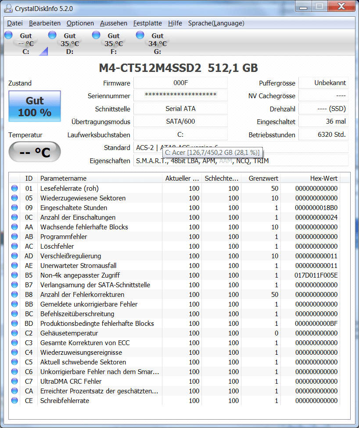Click the hex value 017D011F005E
Viewport: 359px width, 428px height.
(316, 275)
